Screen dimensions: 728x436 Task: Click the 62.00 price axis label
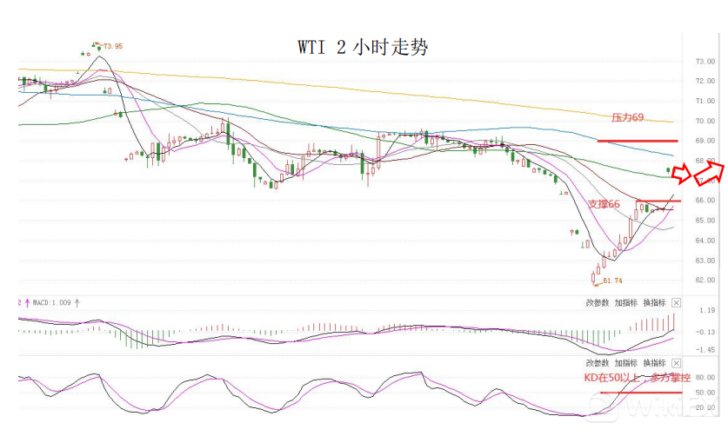pyautogui.click(x=705, y=281)
